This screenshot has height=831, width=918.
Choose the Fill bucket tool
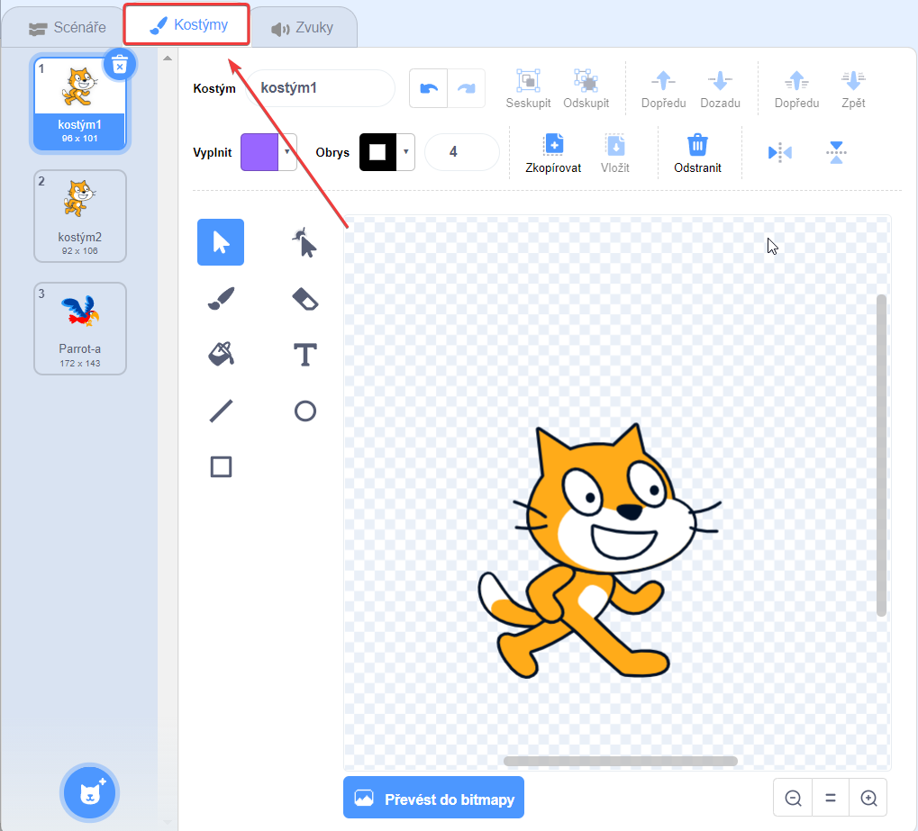click(x=220, y=354)
